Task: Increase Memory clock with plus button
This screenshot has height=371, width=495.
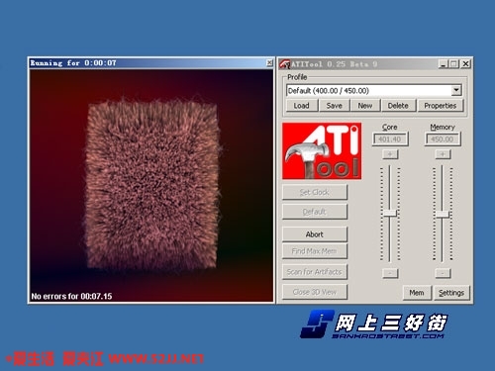Action: 443,154
